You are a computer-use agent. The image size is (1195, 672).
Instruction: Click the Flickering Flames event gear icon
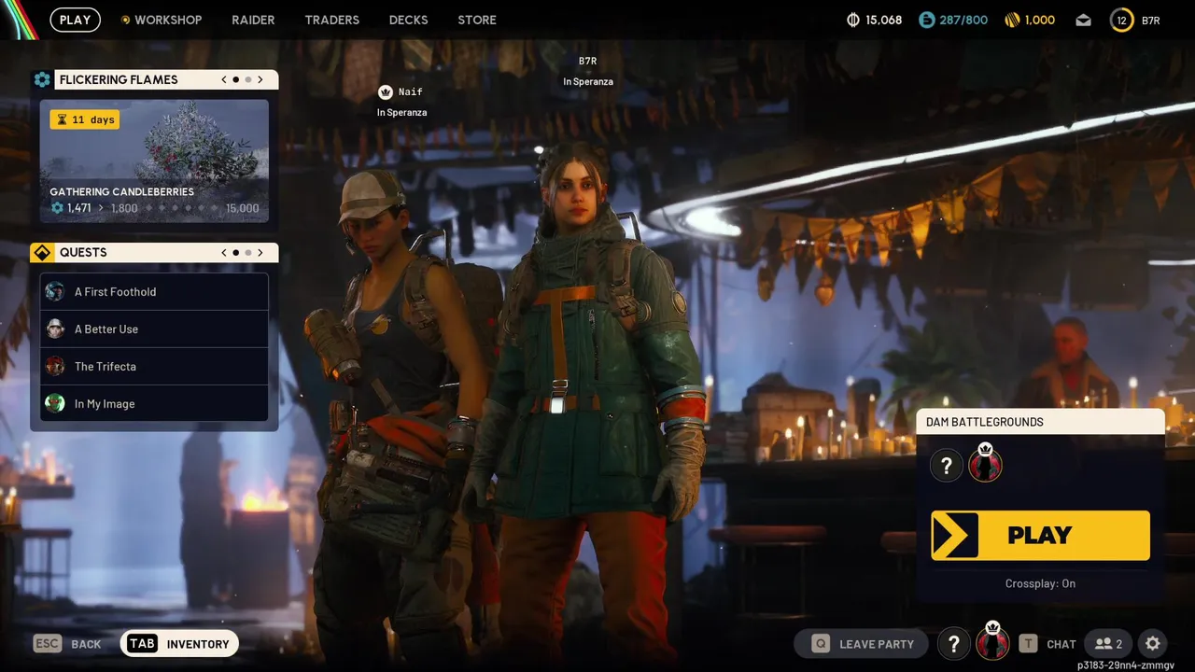pyautogui.click(x=42, y=79)
